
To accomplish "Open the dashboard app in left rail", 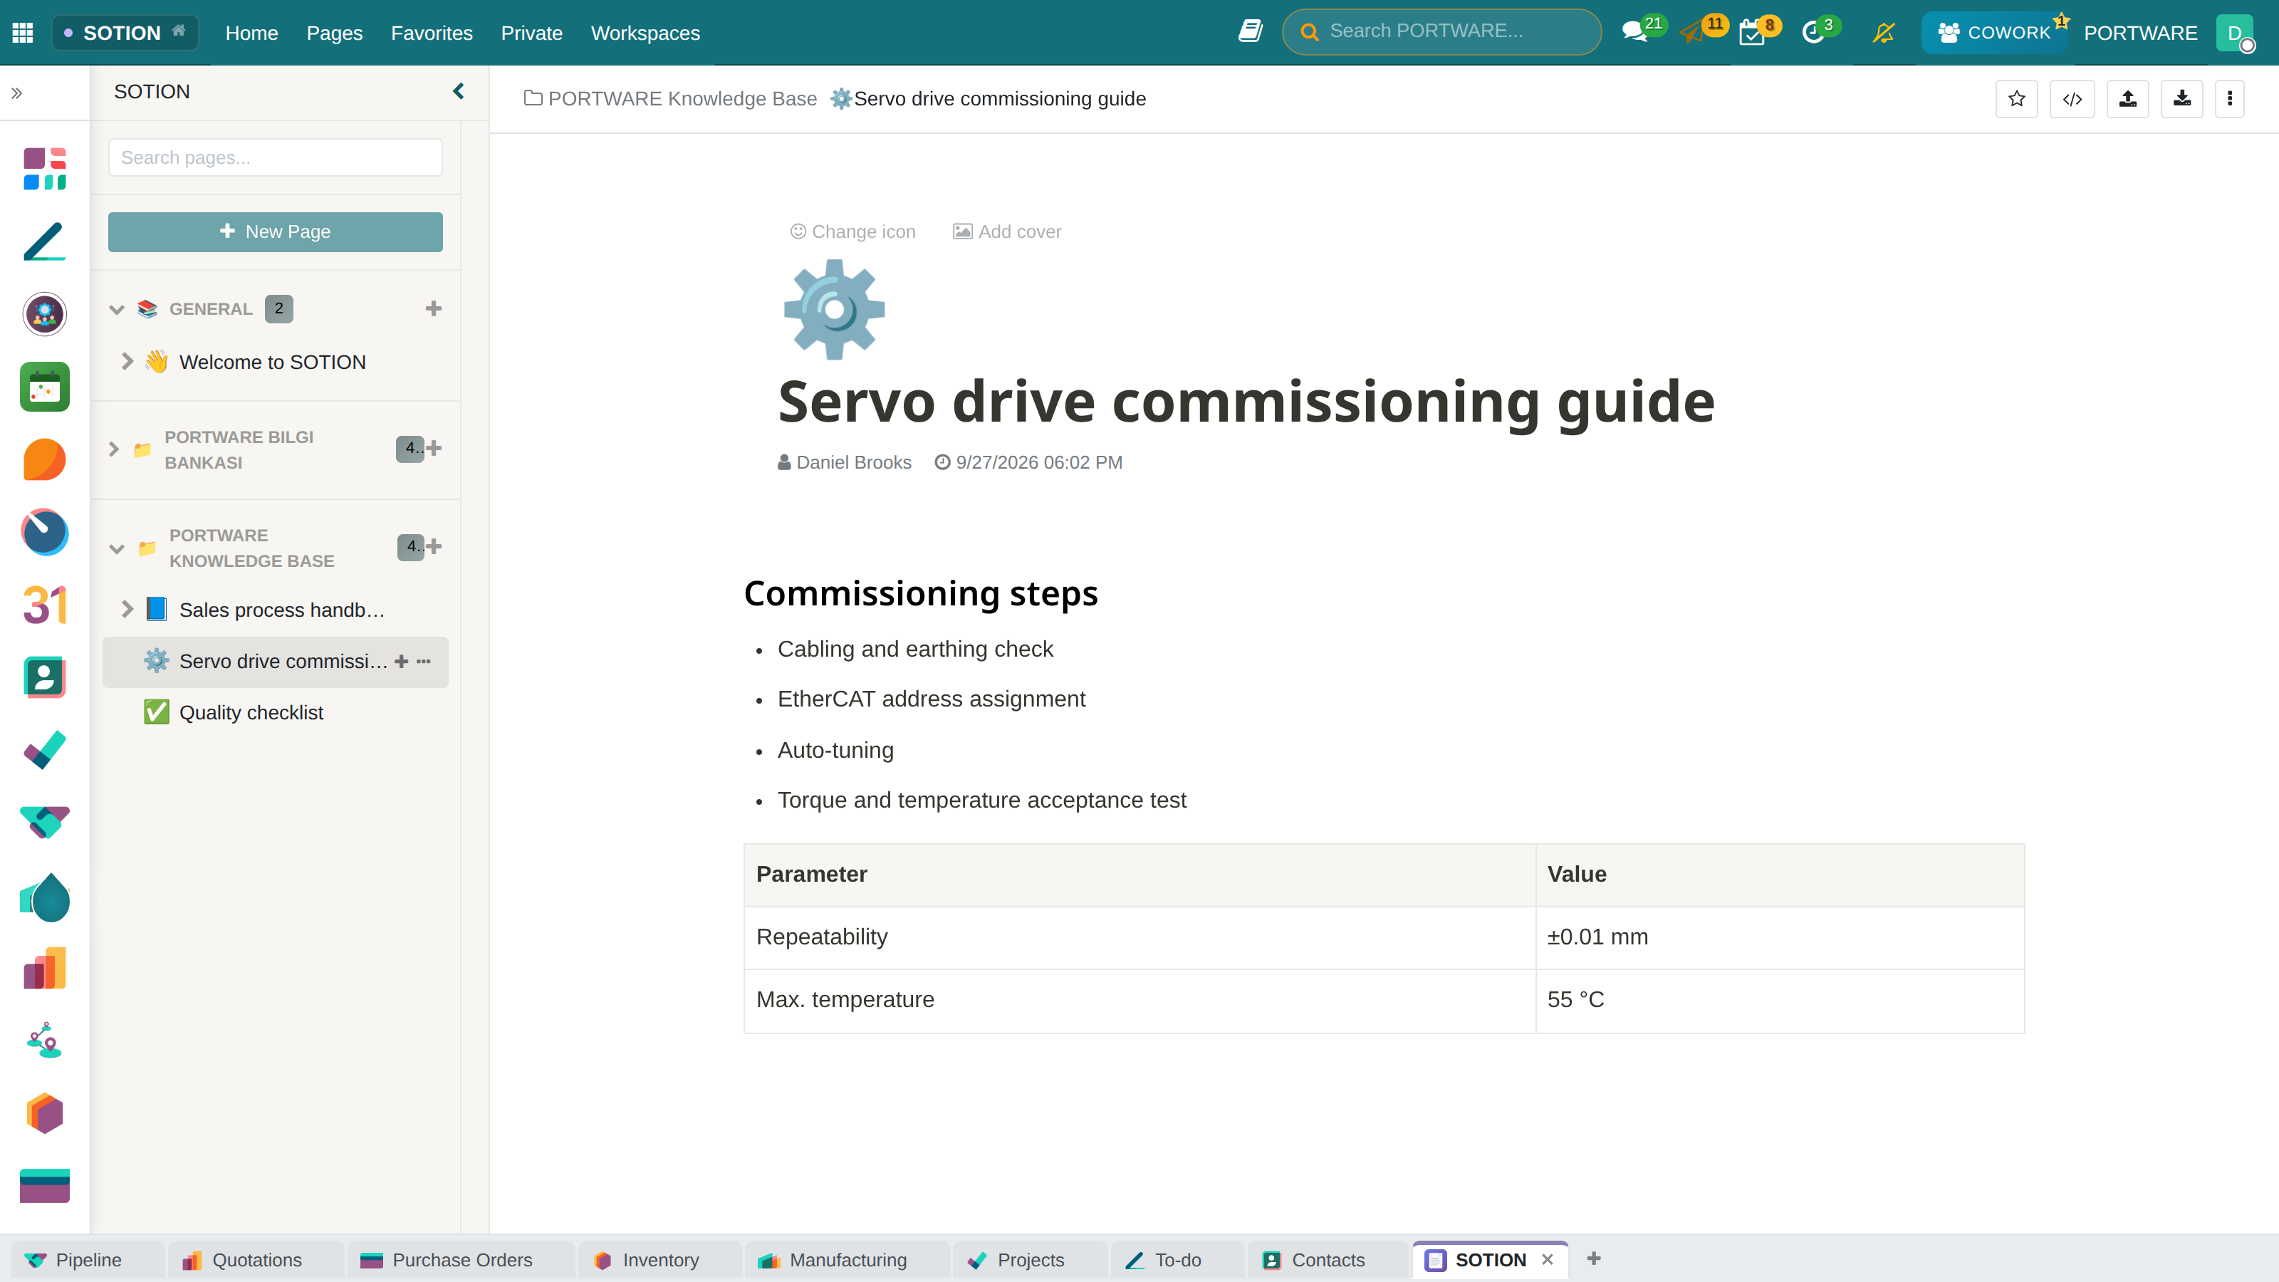I will [44, 168].
